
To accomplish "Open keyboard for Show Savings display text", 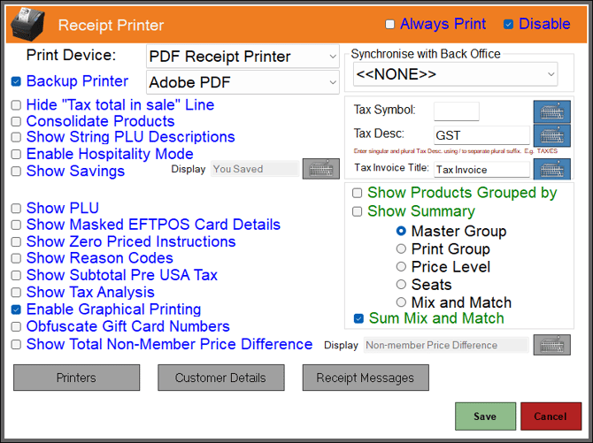I will pyautogui.click(x=320, y=169).
